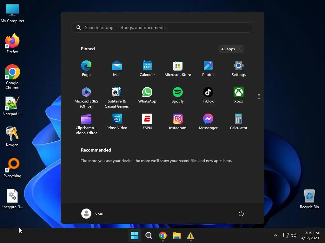Open the VM6 user account menu

(92, 214)
